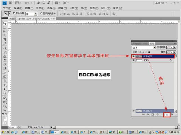This screenshot has width=181, height=135.
Task: Click the Windows 开始 start button
Action: 5,132
